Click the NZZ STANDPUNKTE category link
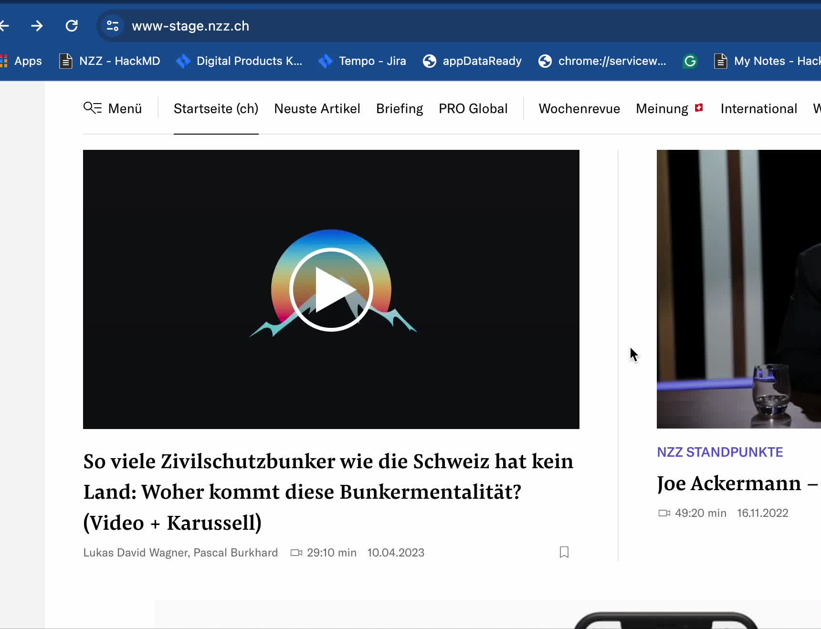This screenshot has height=629, width=821. click(720, 452)
